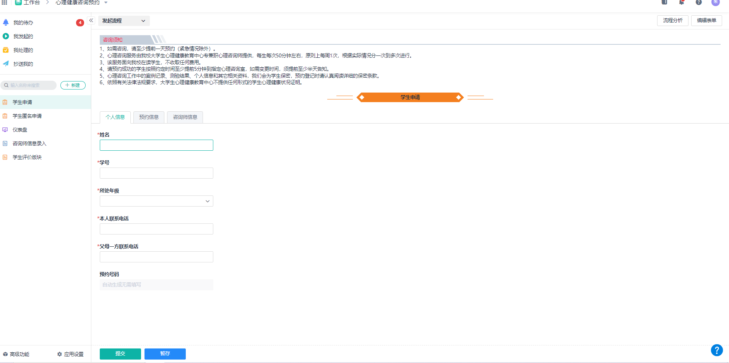Click the 我处理的 checkmark icon
This screenshot has width=729, height=363.
pos(6,50)
